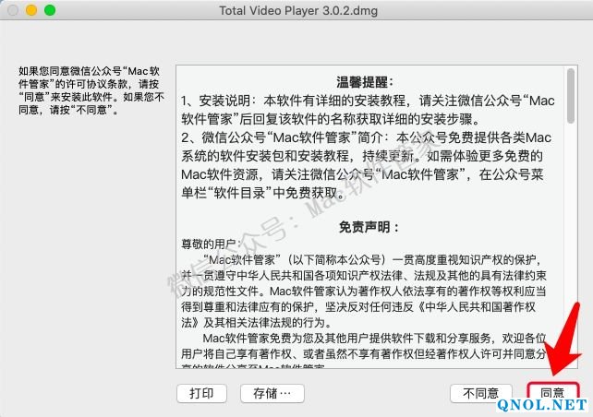593x417 pixels.
Task: Click the left-side instruction text 如果您同意
Action: tap(91, 90)
